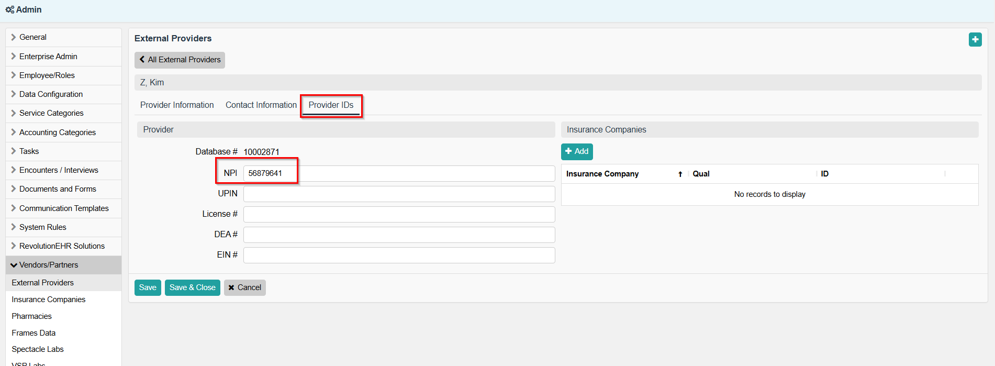
Task: Select the Provider IDs tab
Action: [331, 105]
